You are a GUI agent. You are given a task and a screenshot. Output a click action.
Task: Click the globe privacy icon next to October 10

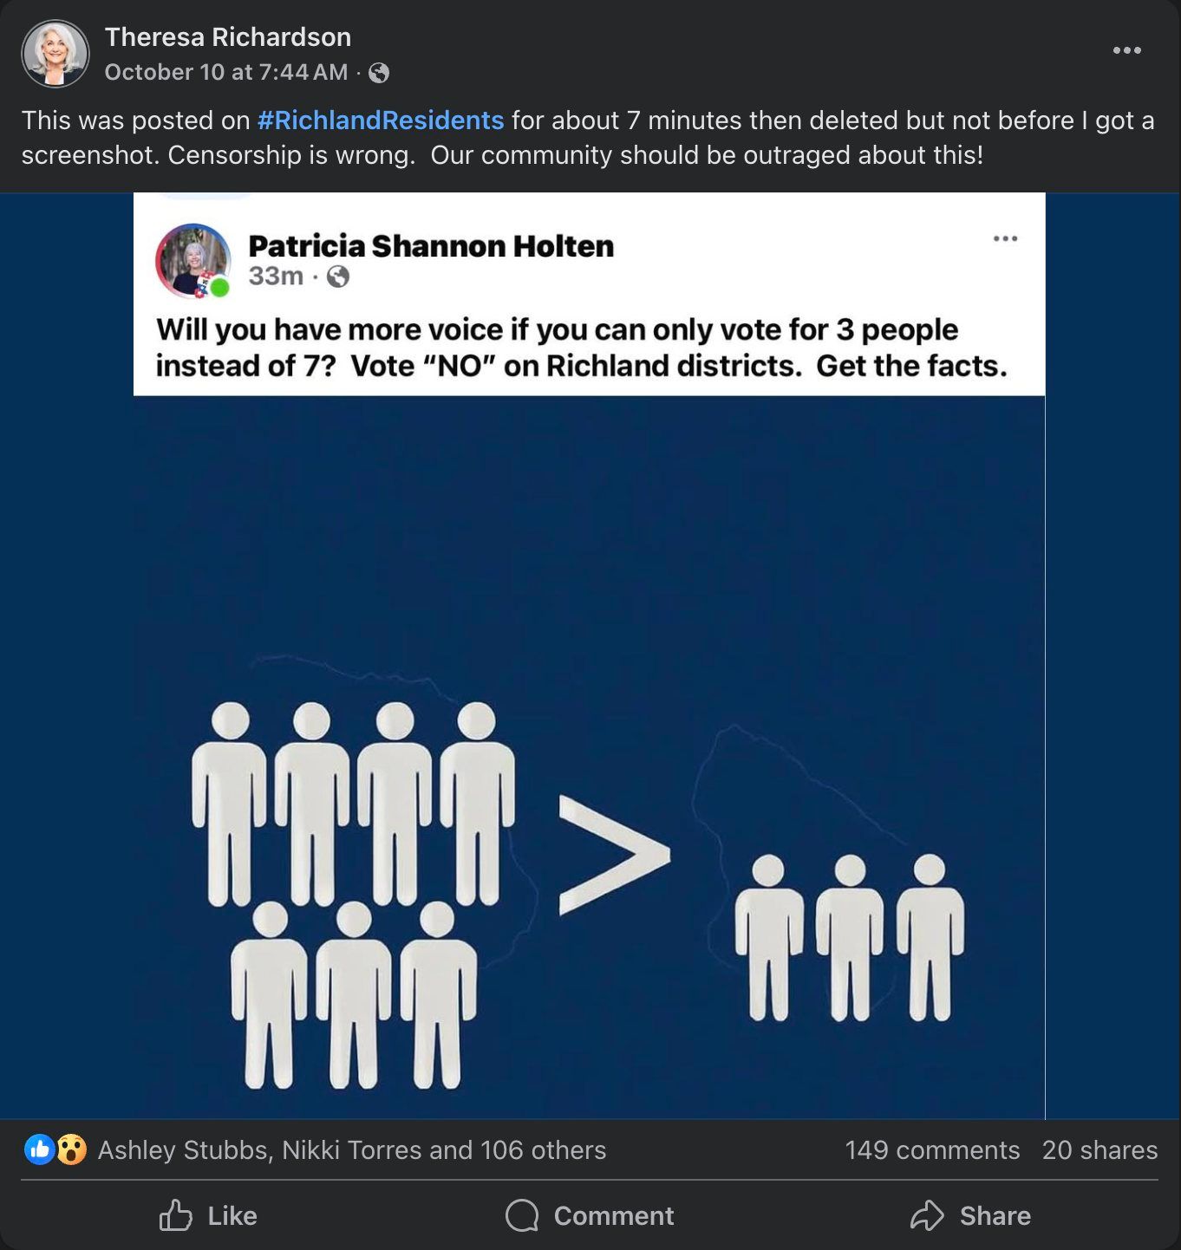click(x=379, y=73)
